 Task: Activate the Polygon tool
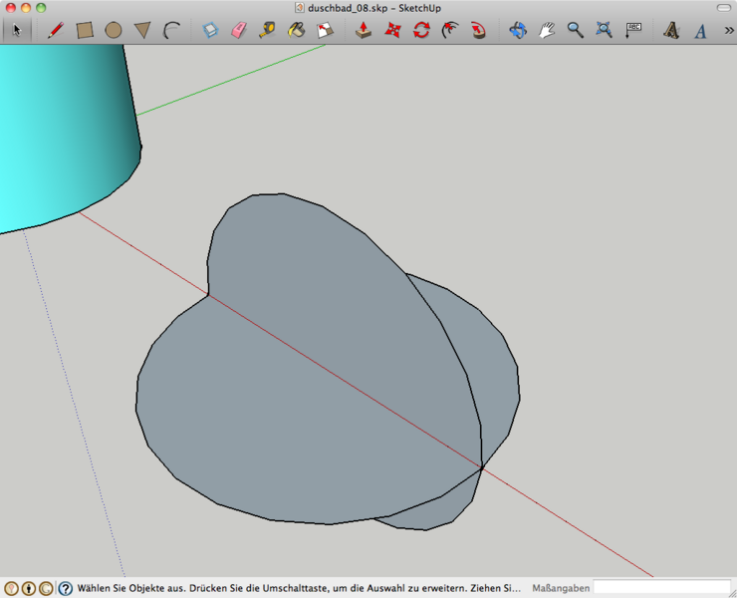point(142,31)
